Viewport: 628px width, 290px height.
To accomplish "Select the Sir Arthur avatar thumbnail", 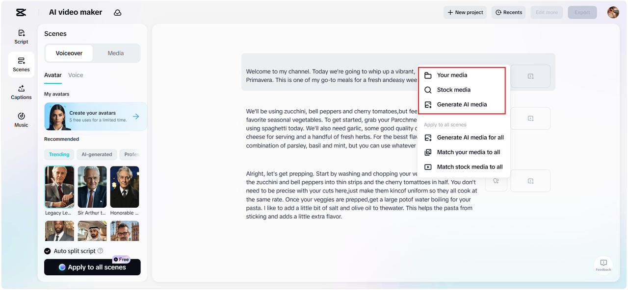I will point(92,187).
